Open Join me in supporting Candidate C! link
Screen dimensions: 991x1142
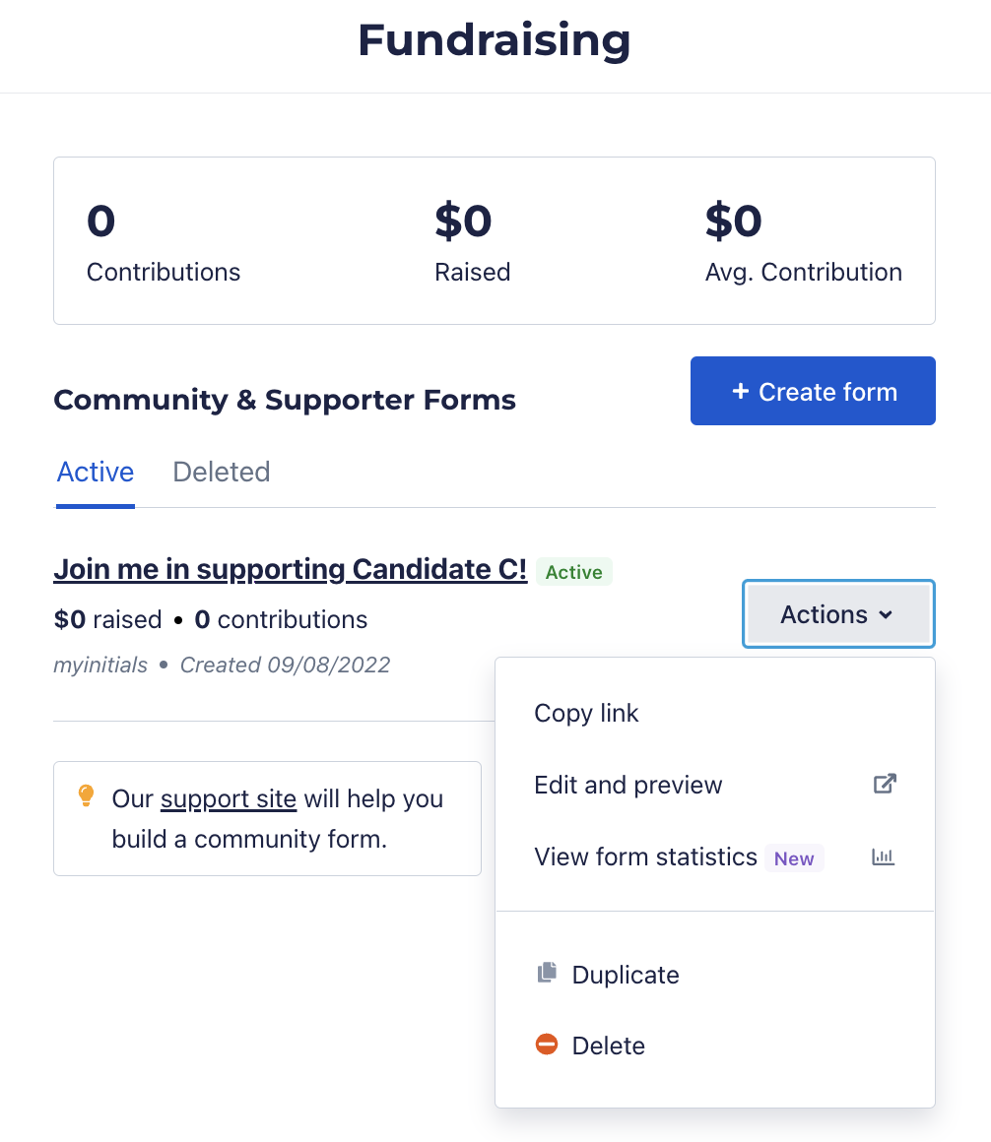click(290, 570)
